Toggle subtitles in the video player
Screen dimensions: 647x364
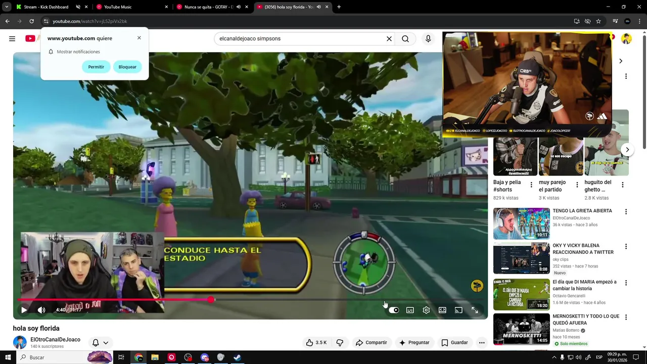click(x=410, y=310)
